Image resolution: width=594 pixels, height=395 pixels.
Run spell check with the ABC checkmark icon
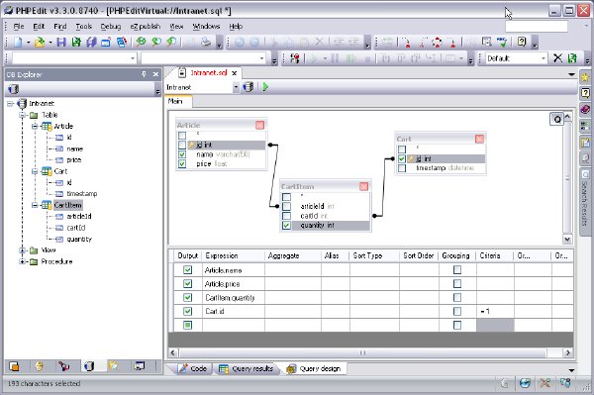502,42
